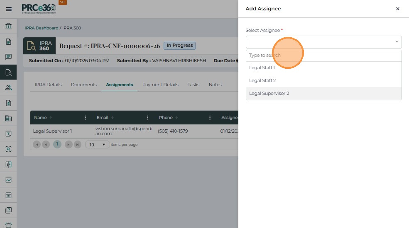The height and width of the screenshot is (228, 409).
Task: Sort by the Phone column header
Action: click(x=166, y=118)
